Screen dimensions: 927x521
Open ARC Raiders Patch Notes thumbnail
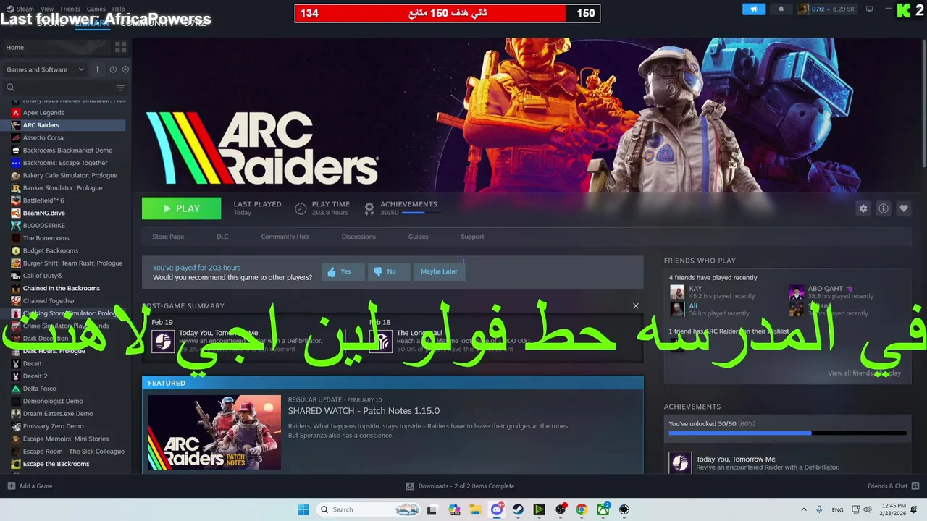214,432
